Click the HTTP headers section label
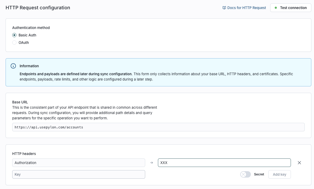Viewport: 314px width, 189px height. 24,154
